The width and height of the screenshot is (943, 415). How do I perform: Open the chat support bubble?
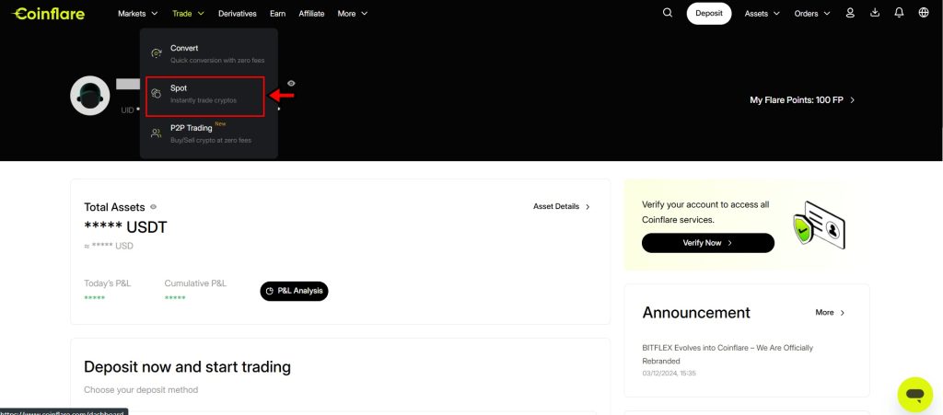click(914, 395)
